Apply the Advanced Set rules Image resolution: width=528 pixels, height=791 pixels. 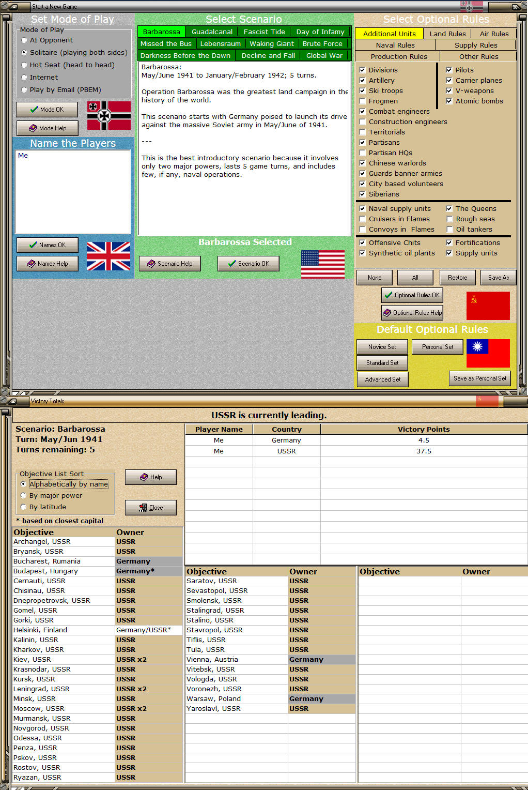382,379
